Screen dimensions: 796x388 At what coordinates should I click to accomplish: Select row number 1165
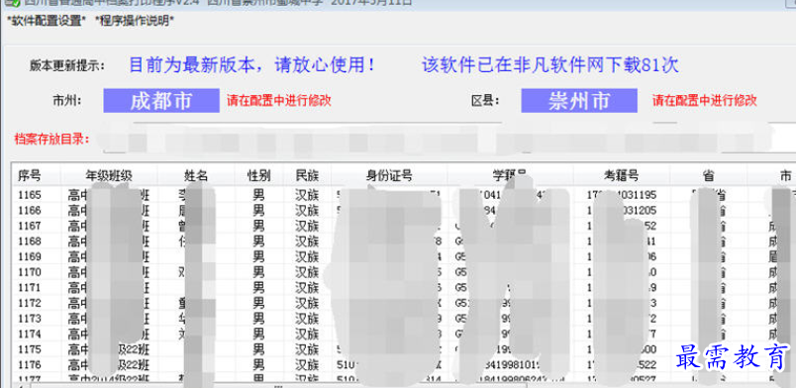point(30,195)
